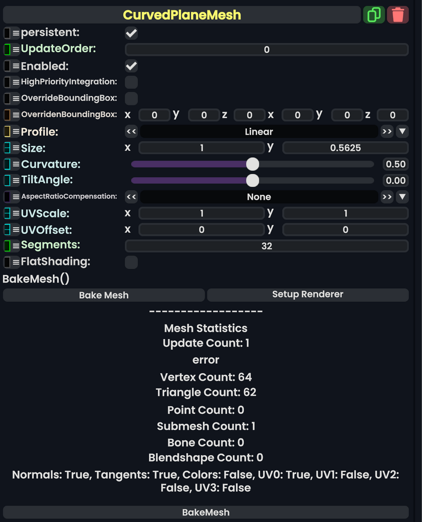The width and height of the screenshot is (422, 522).
Task: Enable HighPriorityIntegration
Action: (131, 82)
